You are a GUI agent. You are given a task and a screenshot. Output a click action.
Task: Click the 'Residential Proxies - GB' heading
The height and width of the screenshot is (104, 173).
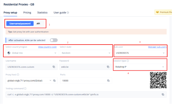pos(19,4)
